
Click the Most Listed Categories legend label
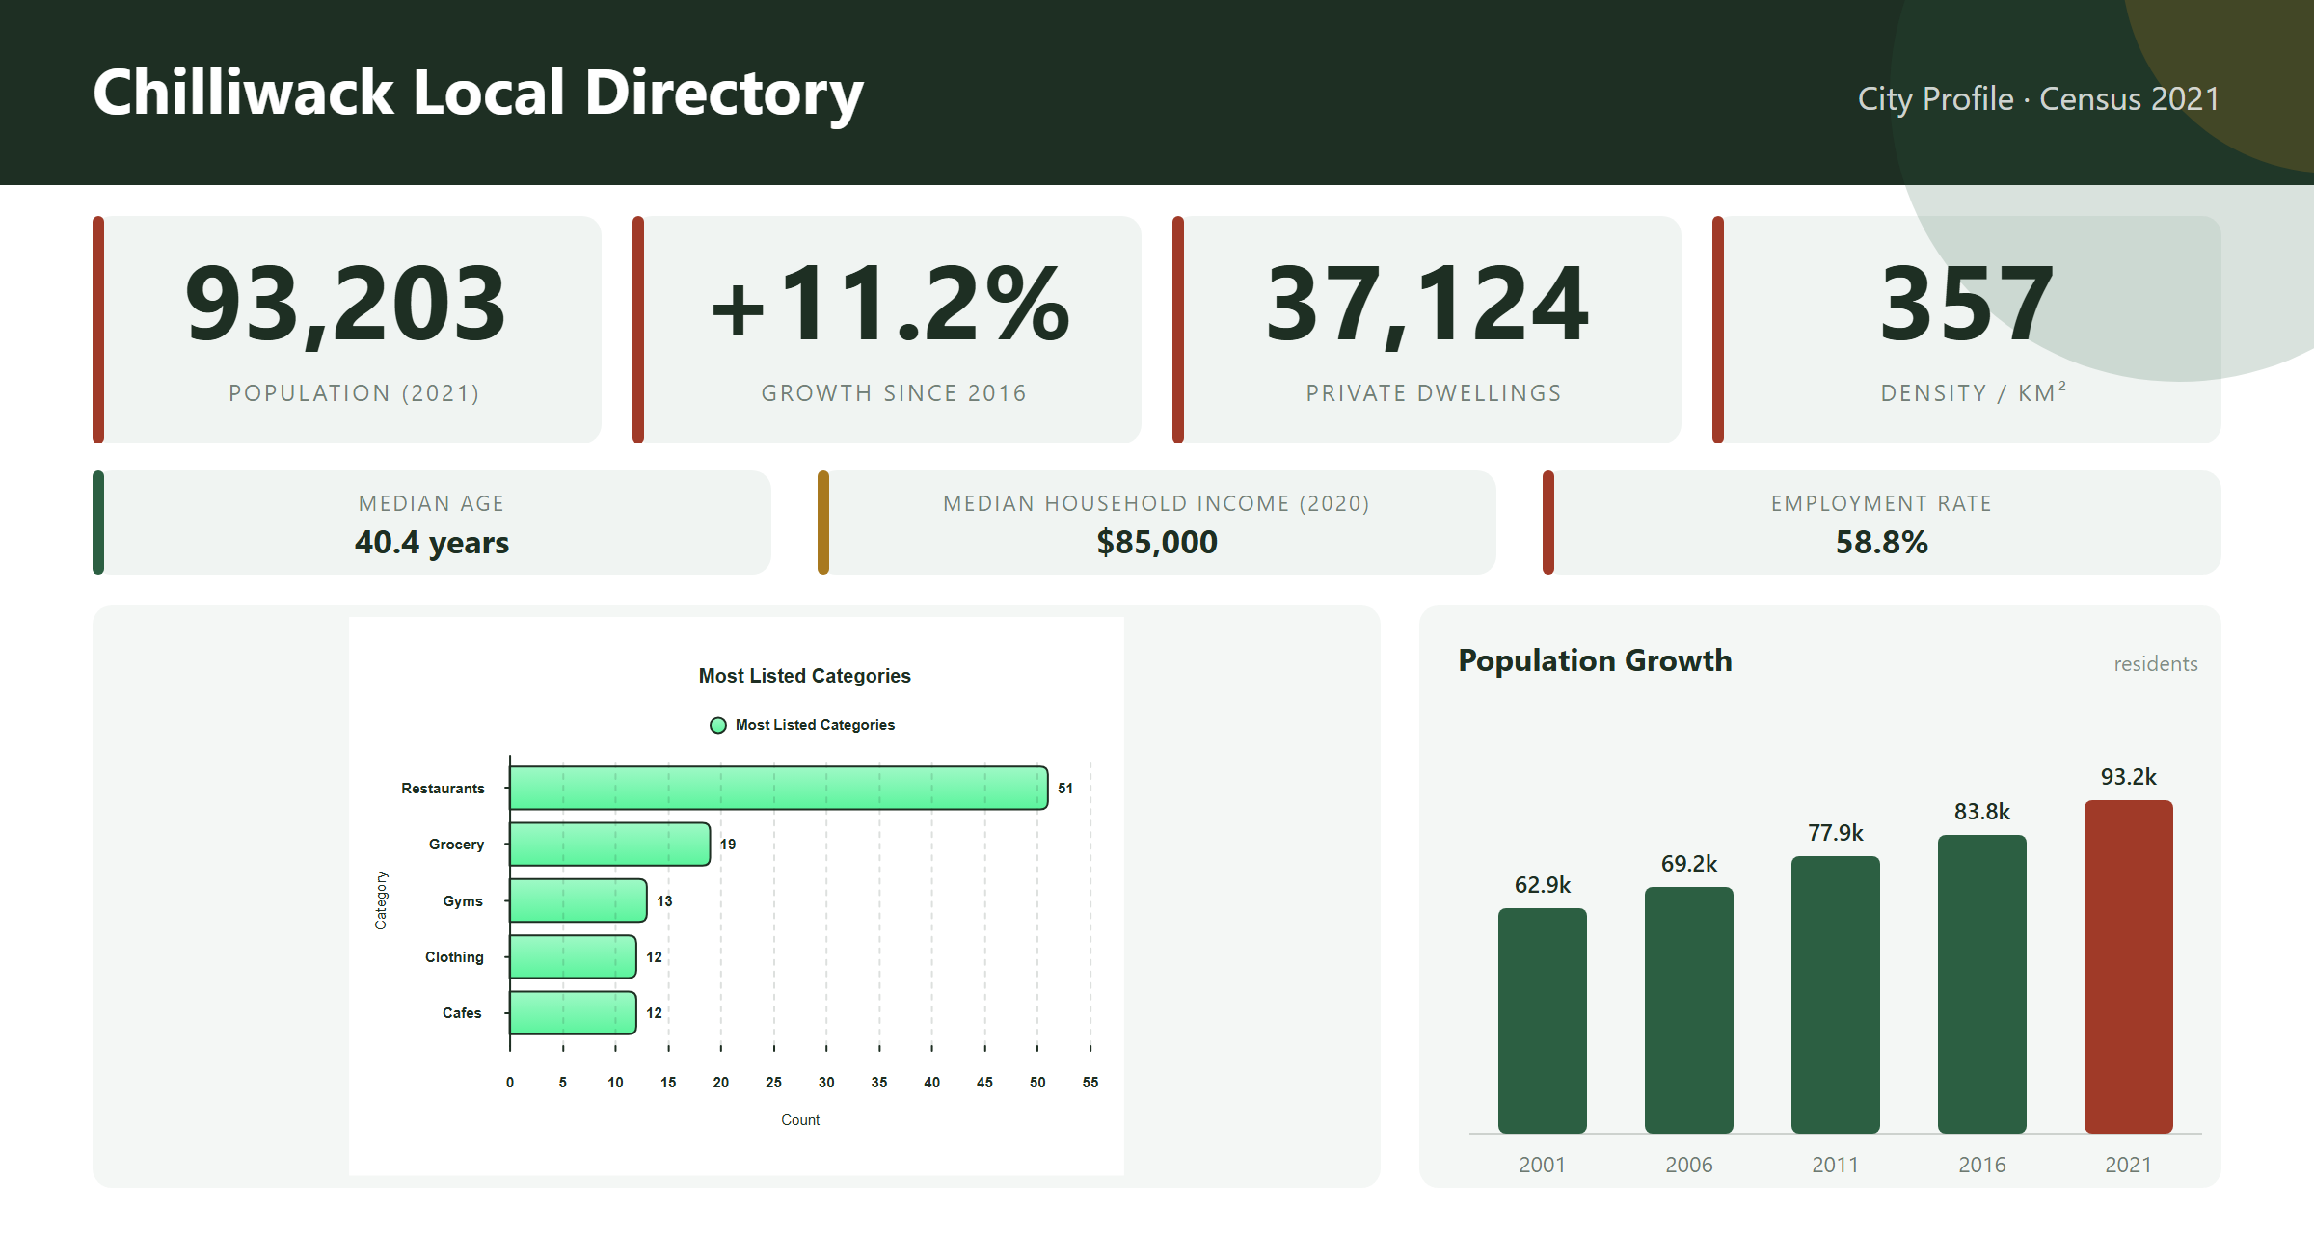click(x=815, y=725)
